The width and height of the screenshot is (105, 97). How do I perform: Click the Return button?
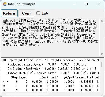(x=9, y=13)
